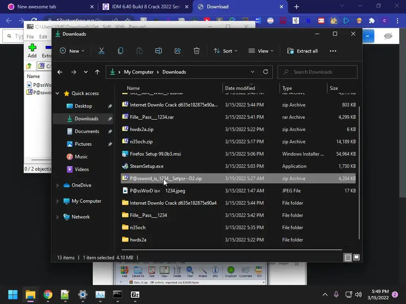Open Windows Start menu

[13, 294]
